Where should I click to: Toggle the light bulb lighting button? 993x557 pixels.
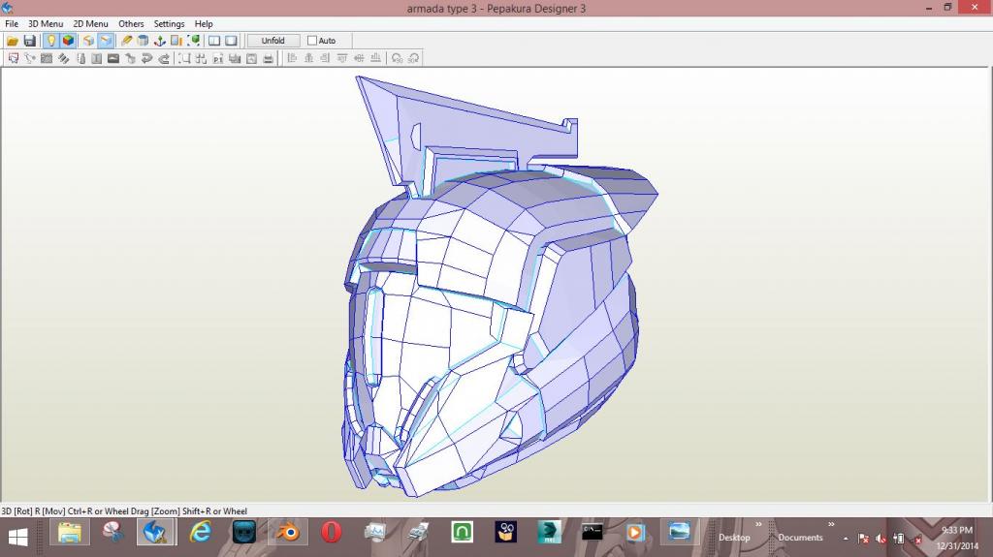50,41
